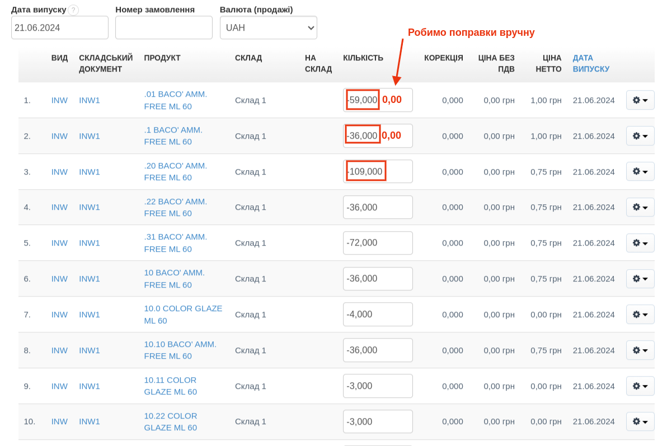Click the INW type link in row 6
Viewport: 667px width, 446px height.
point(59,279)
